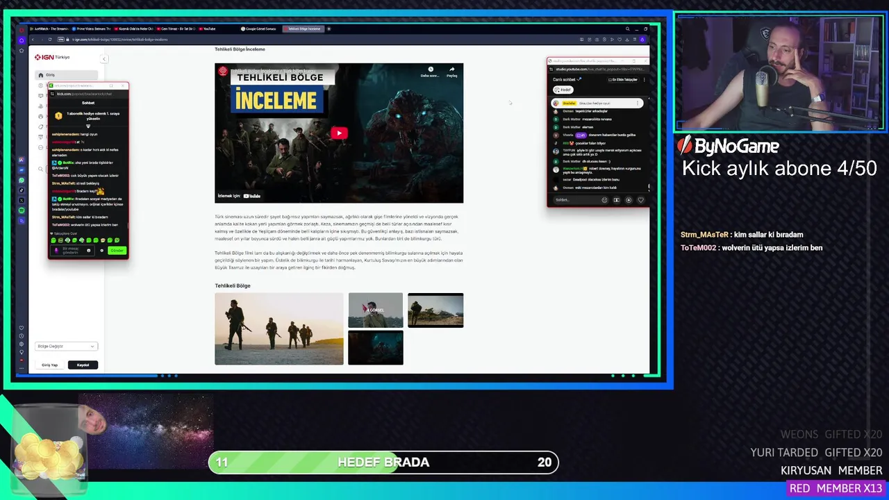889x500 pixels.
Task: Click the browser back arrow
Action: tap(31, 40)
